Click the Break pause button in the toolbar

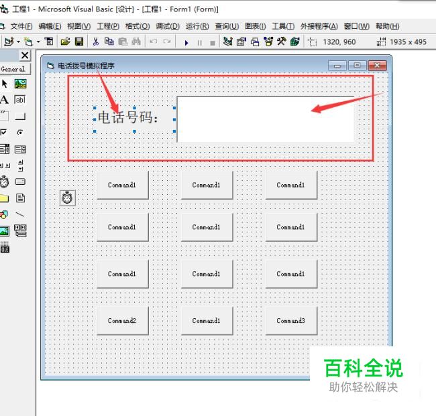coord(200,43)
